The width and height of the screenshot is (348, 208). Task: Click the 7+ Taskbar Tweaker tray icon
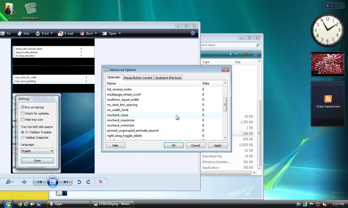coord(299,204)
